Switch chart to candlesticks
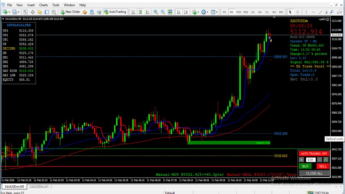The height and width of the screenshot is (194, 345). pos(141,12)
